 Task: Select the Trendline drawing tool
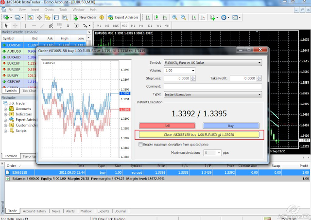coord(42,26)
